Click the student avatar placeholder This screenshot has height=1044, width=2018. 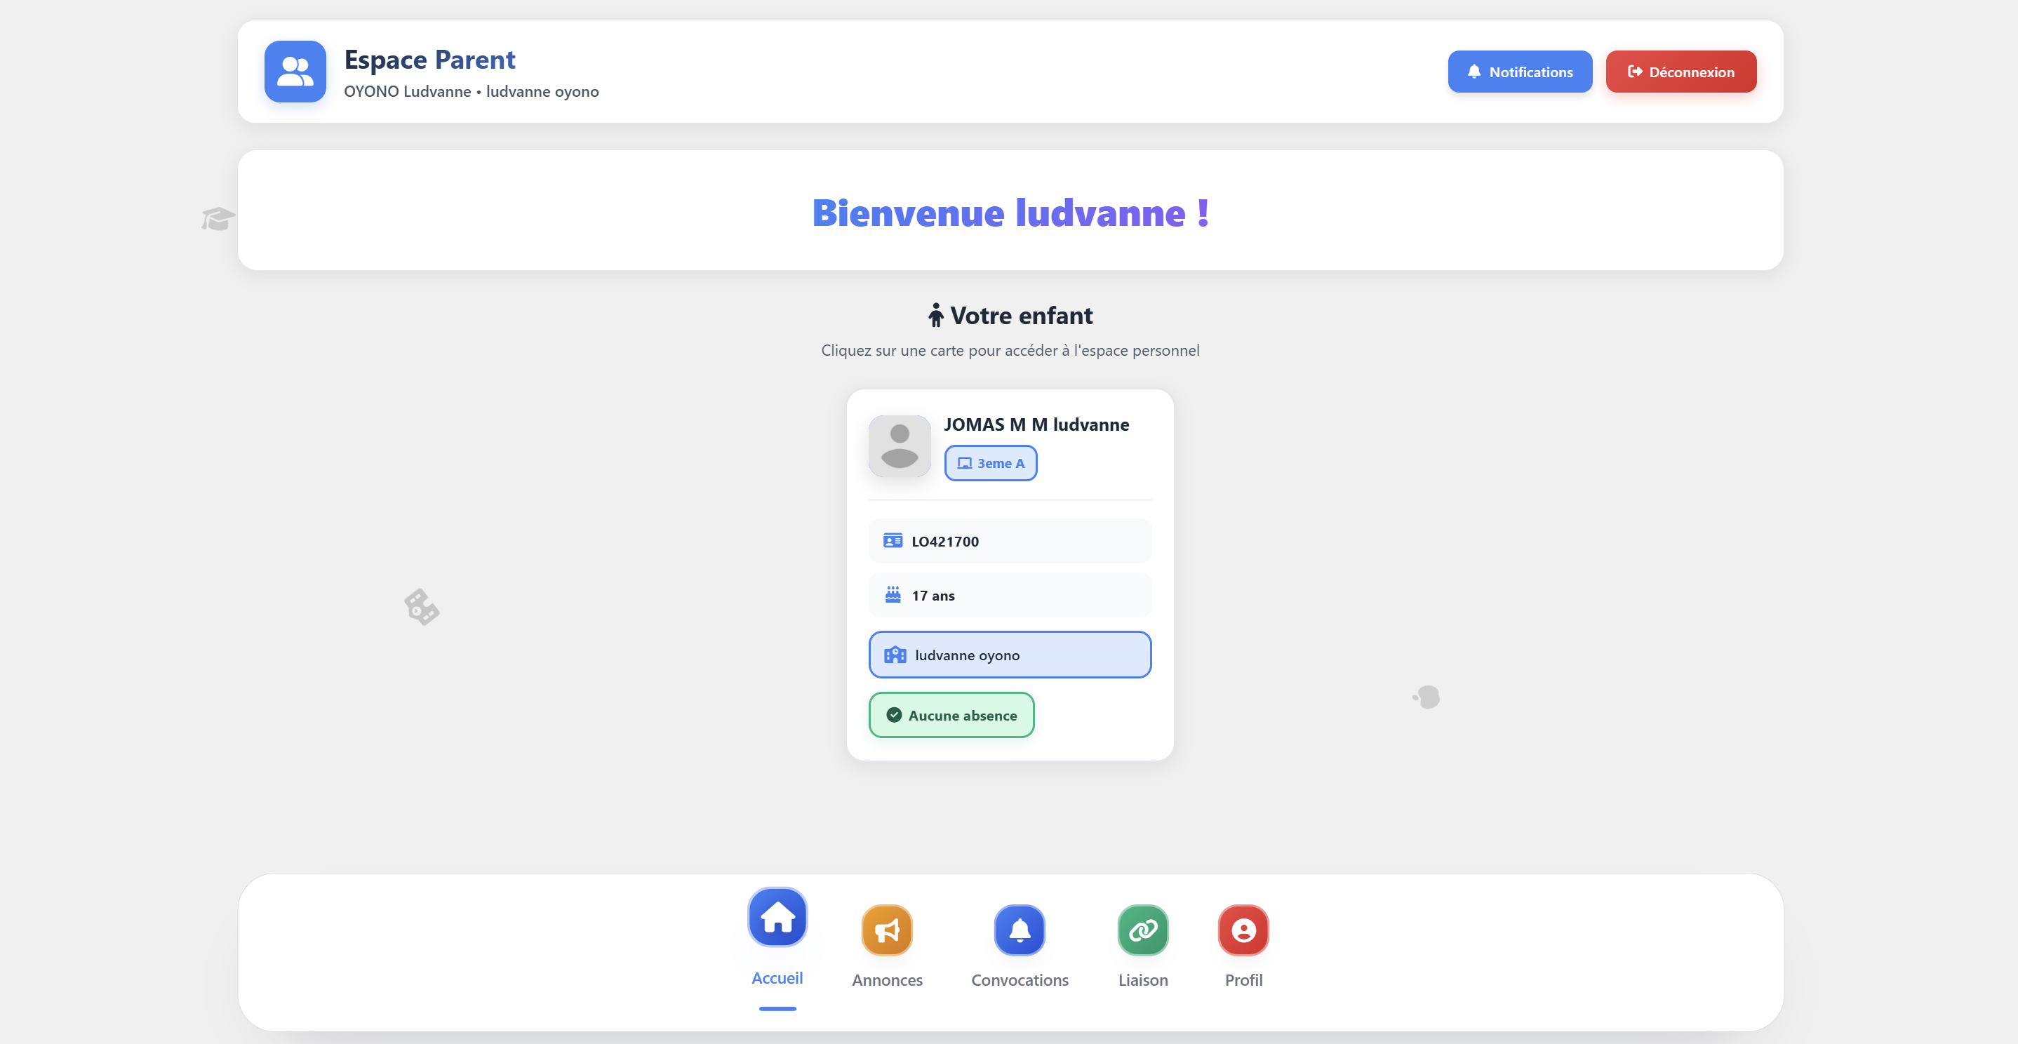[x=899, y=446]
